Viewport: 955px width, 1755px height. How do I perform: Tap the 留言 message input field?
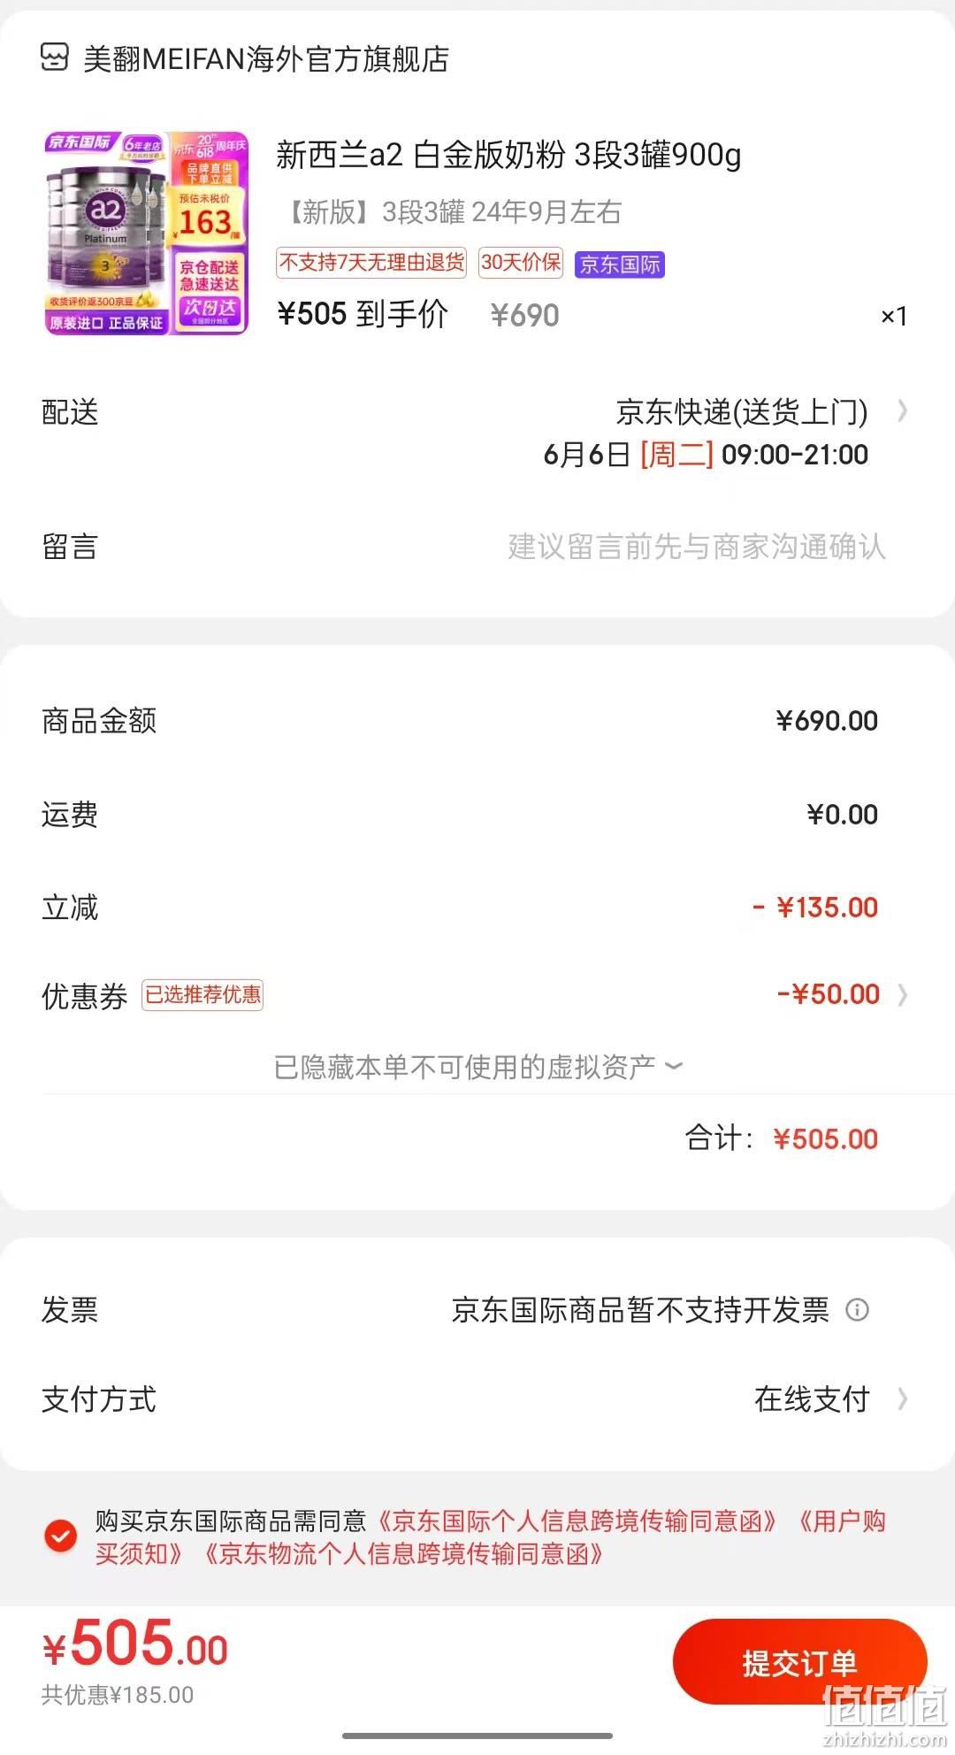(697, 547)
